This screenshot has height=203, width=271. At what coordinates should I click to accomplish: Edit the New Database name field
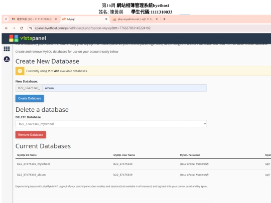124,88
